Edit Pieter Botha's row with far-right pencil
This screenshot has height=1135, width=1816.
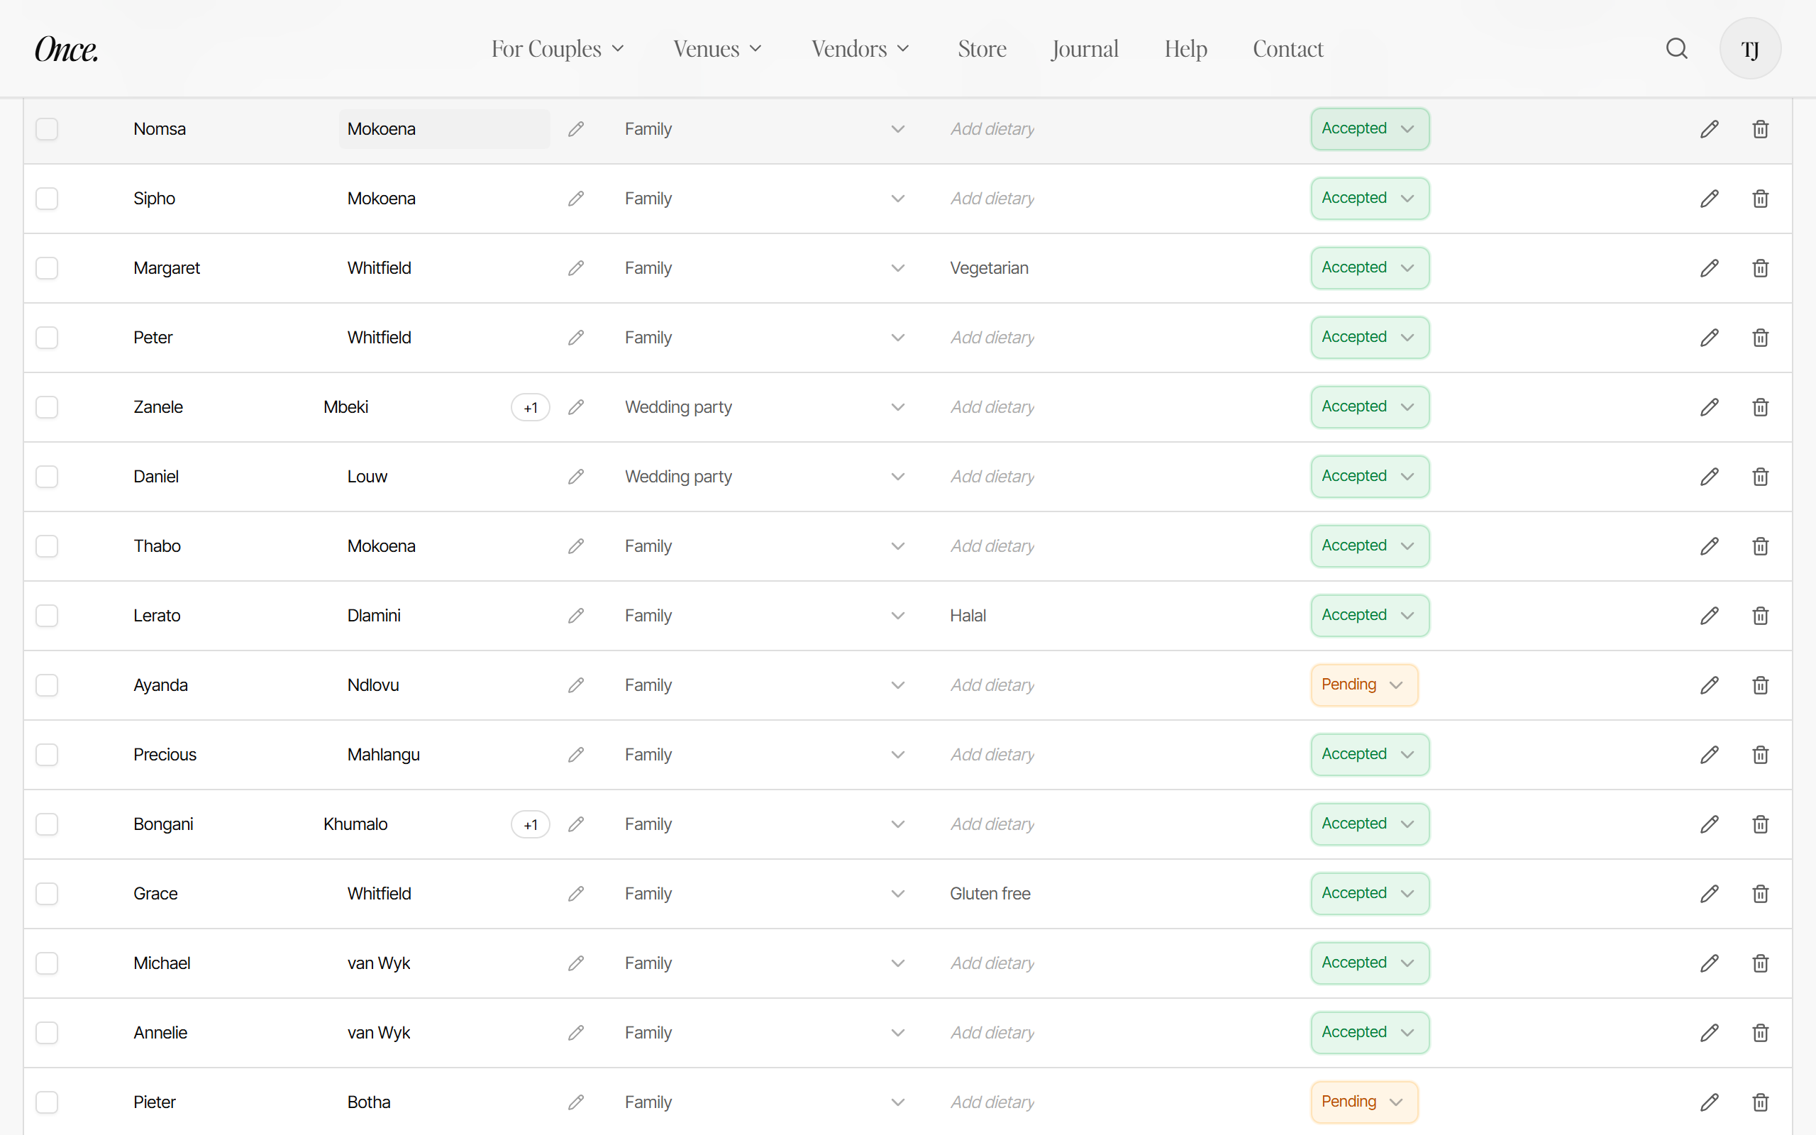[x=1710, y=1102]
